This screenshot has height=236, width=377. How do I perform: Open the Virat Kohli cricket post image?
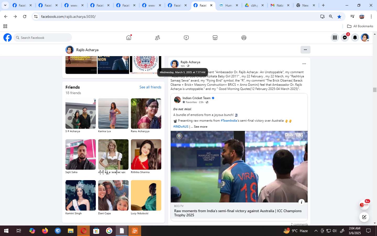pos(239,167)
